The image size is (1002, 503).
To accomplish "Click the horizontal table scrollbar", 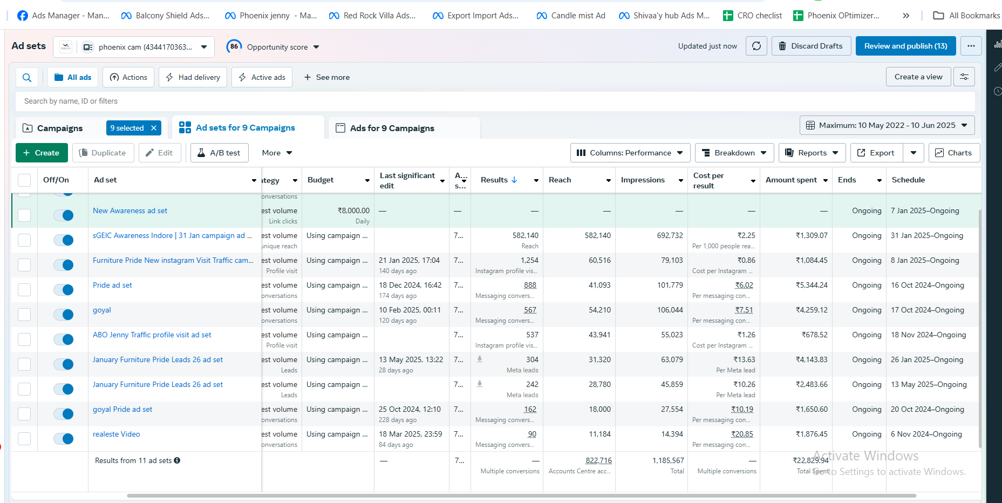I will (521, 495).
